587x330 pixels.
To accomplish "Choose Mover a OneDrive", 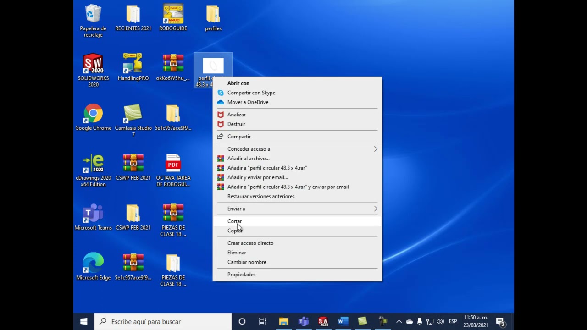I will pos(297,102).
